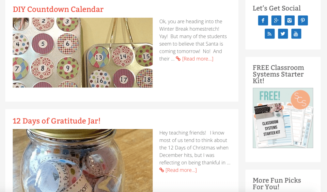Read more of the Countdown Calendar post

coord(198,59)
